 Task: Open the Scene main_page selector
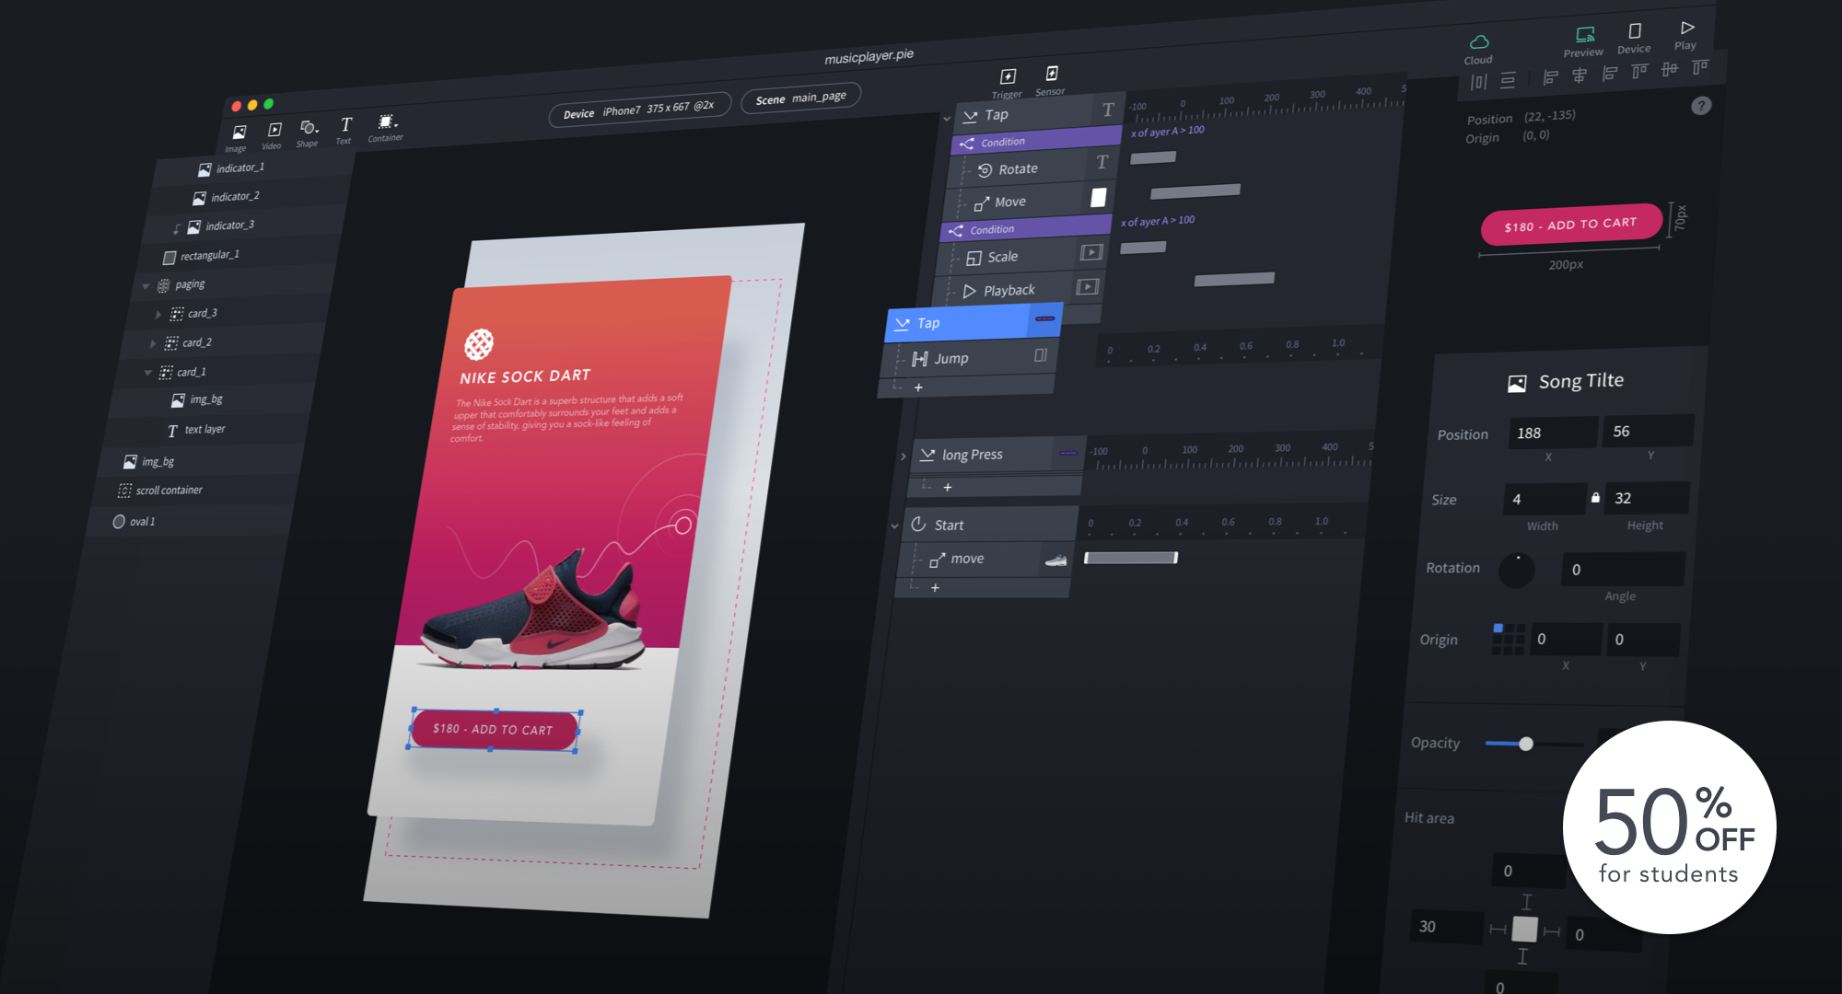(800, 98)
